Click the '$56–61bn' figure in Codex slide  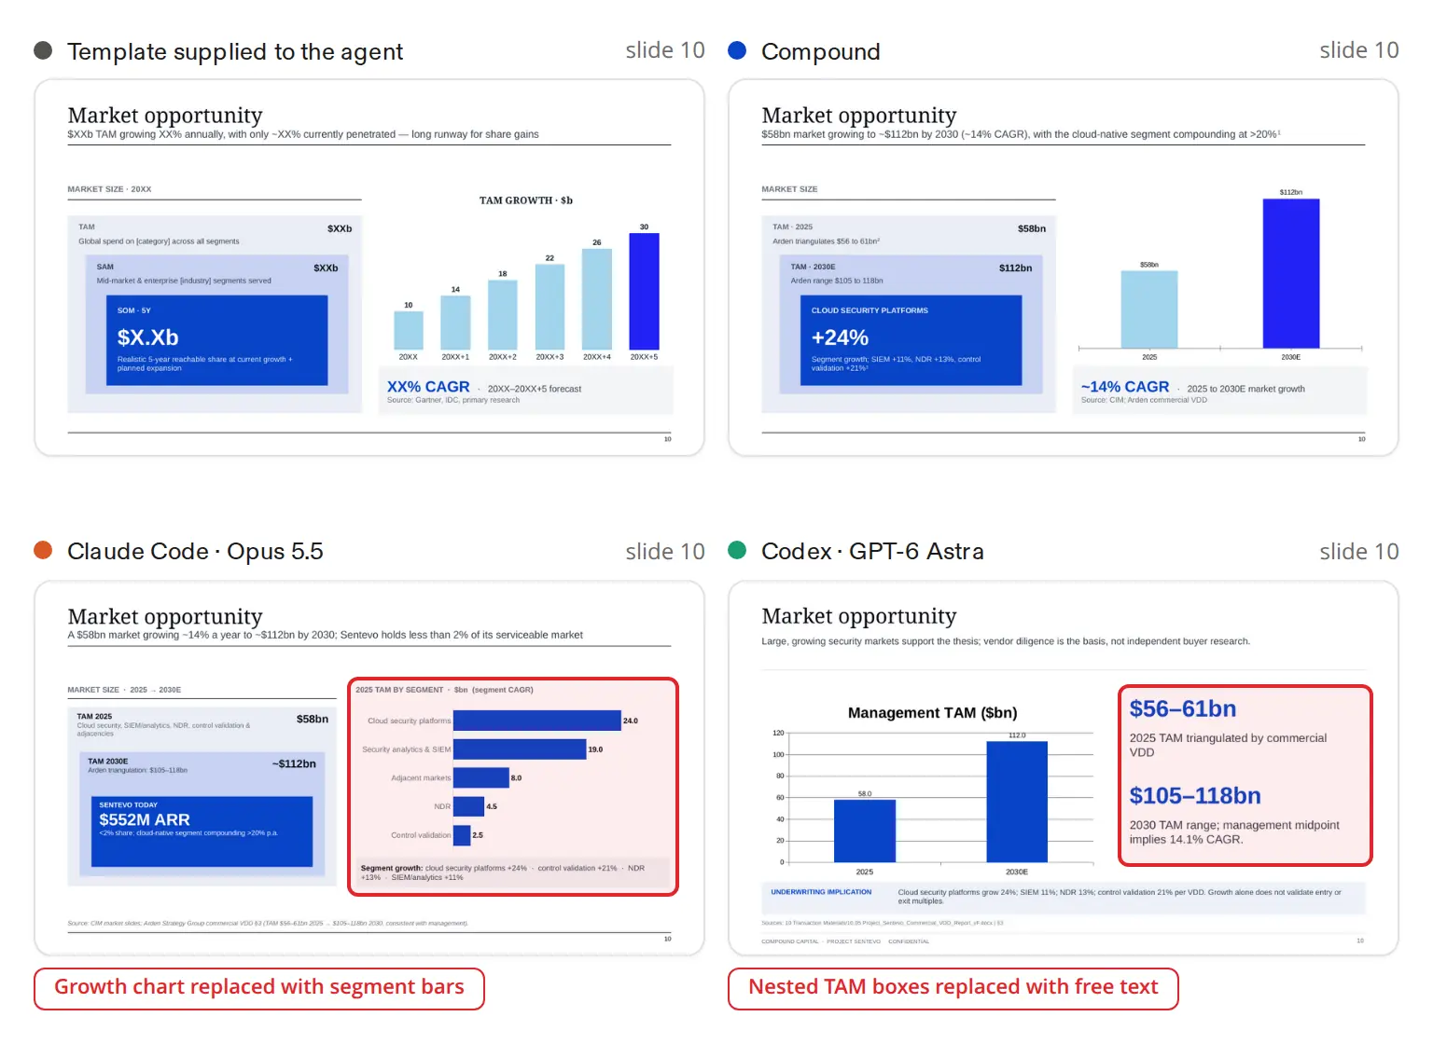1183,709
